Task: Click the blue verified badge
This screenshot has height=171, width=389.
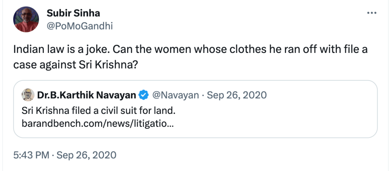Action: tap(143, 95)
